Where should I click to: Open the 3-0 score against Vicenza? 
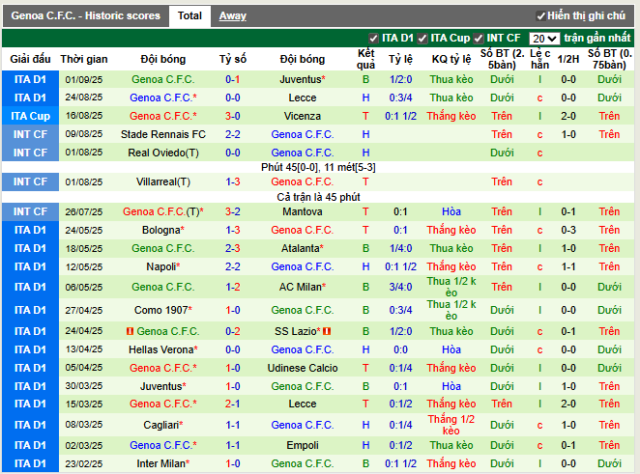point(233,116)
